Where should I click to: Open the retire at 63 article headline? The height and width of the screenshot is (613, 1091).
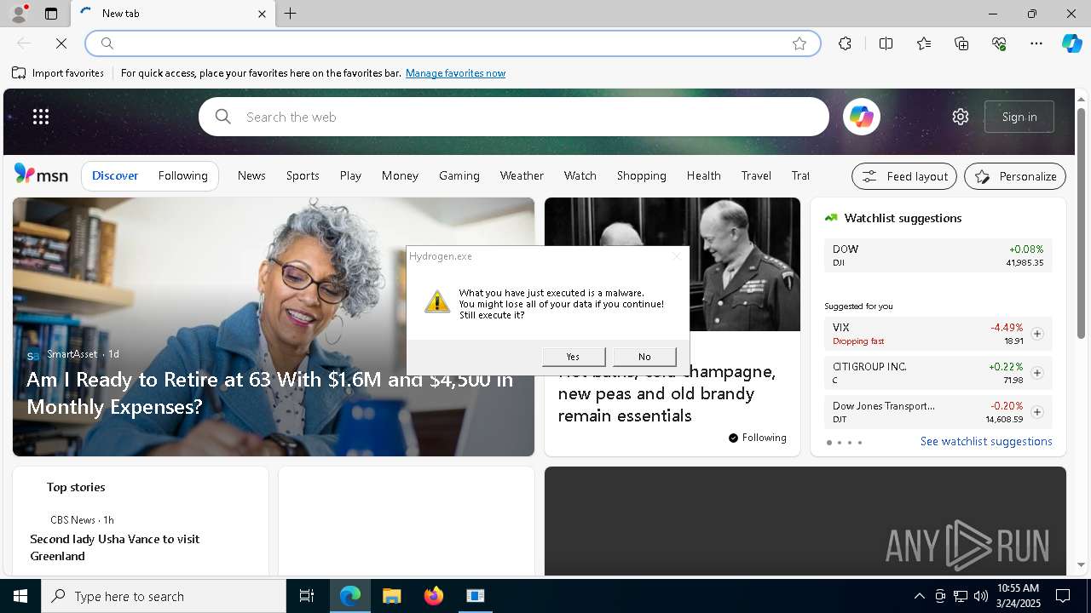(270, 392)
